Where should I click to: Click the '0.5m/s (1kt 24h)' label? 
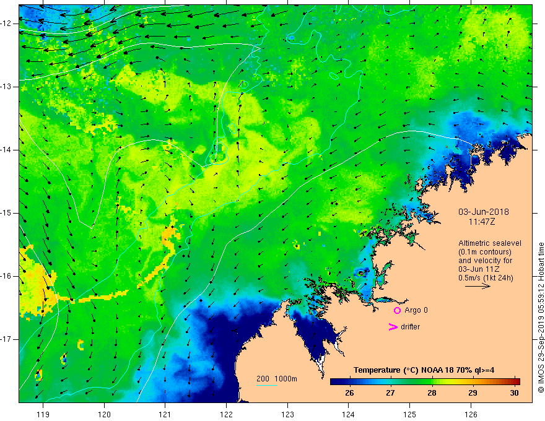click(486, 278)
